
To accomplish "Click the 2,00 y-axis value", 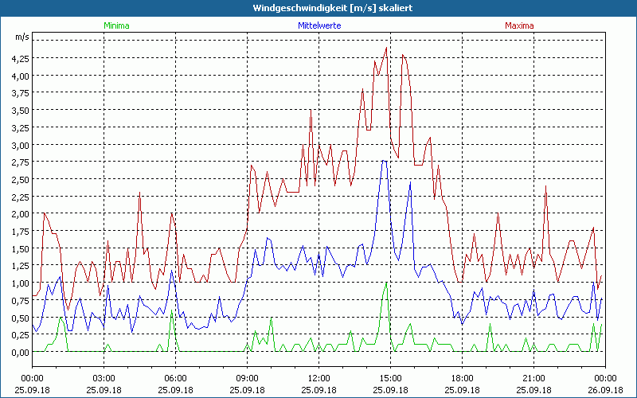I will click(x=21, y=214).
